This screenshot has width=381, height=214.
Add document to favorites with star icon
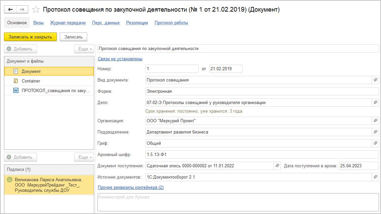click(36, 10)
